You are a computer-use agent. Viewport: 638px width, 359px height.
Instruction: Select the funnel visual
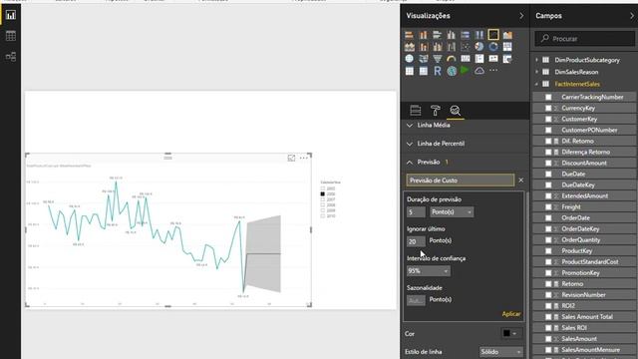[x=438, y=59]
